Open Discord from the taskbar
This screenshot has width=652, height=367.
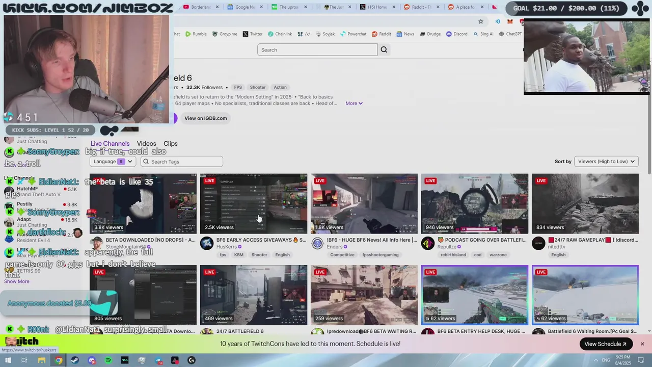[92, 360]
